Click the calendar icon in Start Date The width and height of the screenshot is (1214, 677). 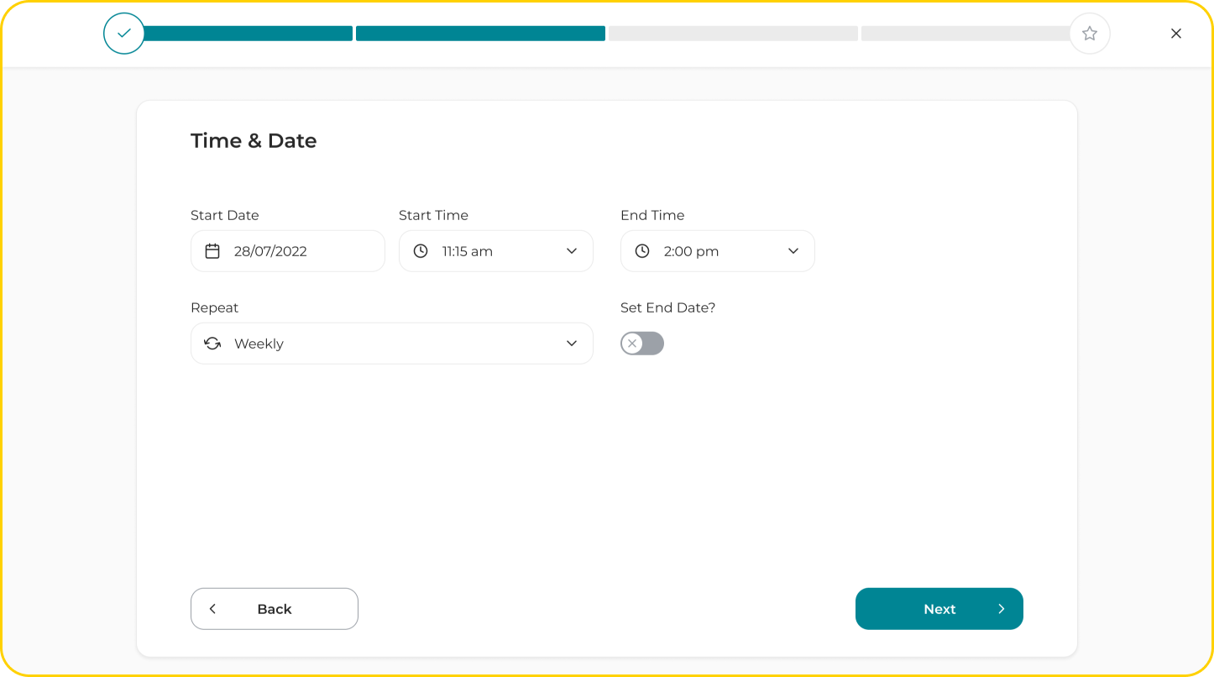click(212, 251)
